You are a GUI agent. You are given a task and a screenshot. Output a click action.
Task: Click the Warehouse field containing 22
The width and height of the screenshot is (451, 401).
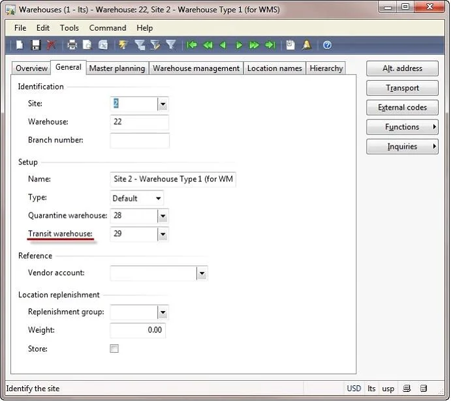[x=140, y=122]
